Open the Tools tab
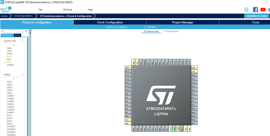 (255, 22)
